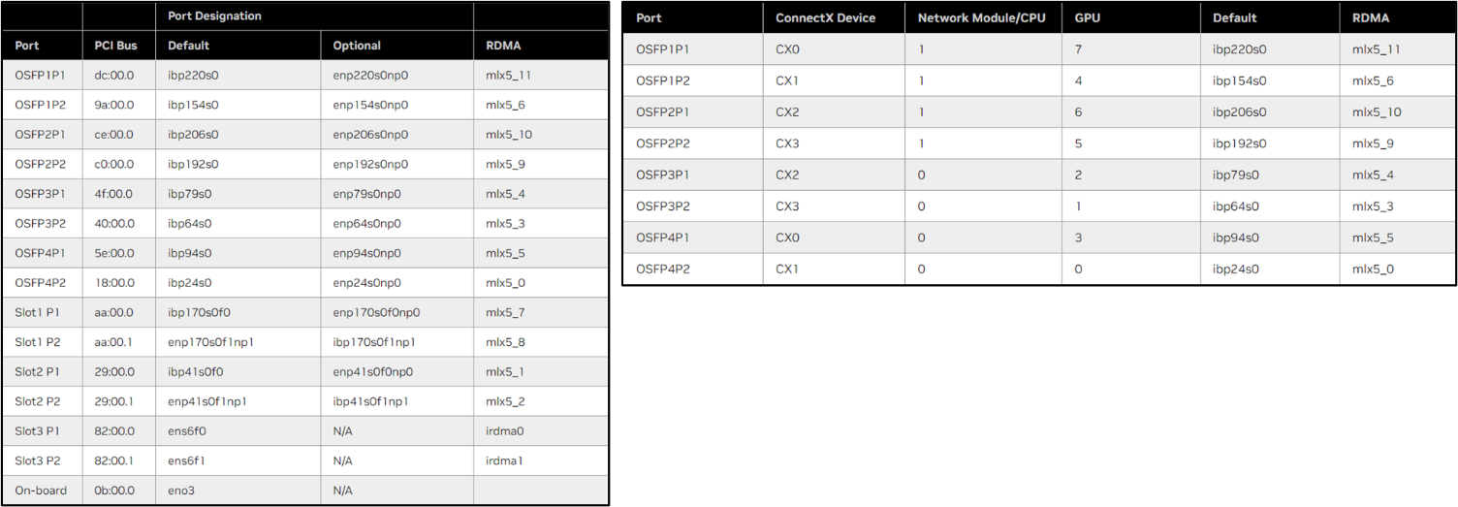Image resolution: width=1458 pixels, height=507 pixels.
Task: Select the Port Designation header cell
Action: 214,16
